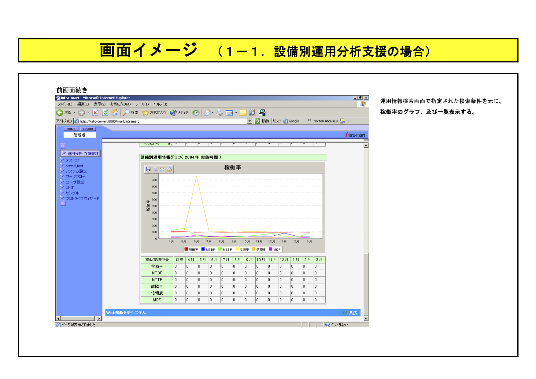Click the URL address input field
The width and height of the screenshot is (536, 379).
tap(162, 121)
